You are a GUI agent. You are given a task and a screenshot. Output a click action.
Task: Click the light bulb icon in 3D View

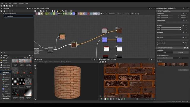pos(35,69)
